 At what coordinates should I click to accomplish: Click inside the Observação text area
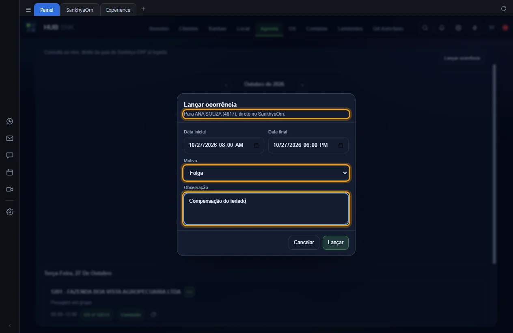pyautogui.click(x=266, y=209)
